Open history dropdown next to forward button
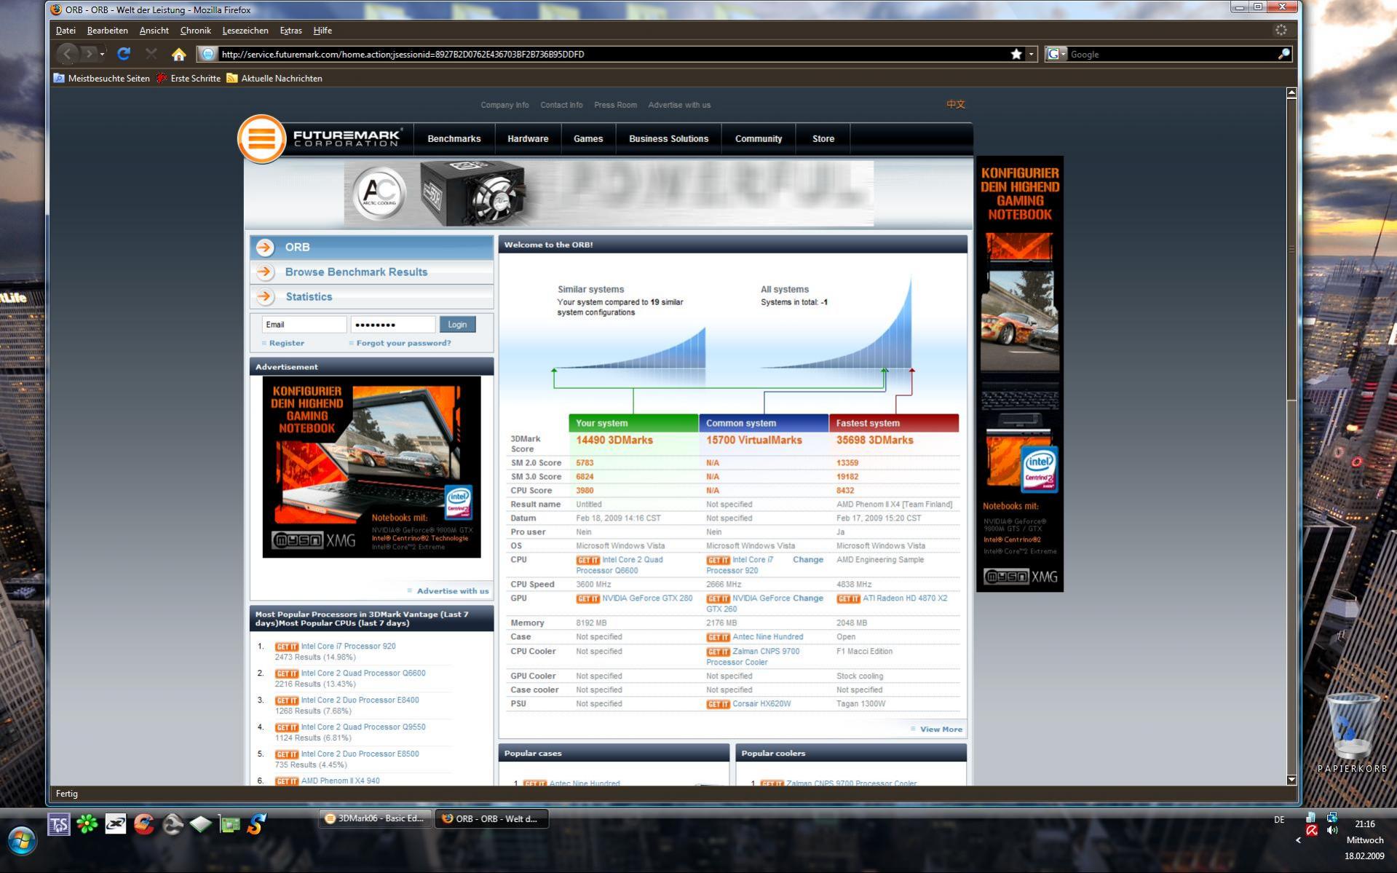The width and height of the screenshot is (1397, 873). (102, 54)
